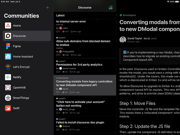This screenshot has width=180, height=135.
Task: Tap the onebox tag
Action: pos(59,48)
